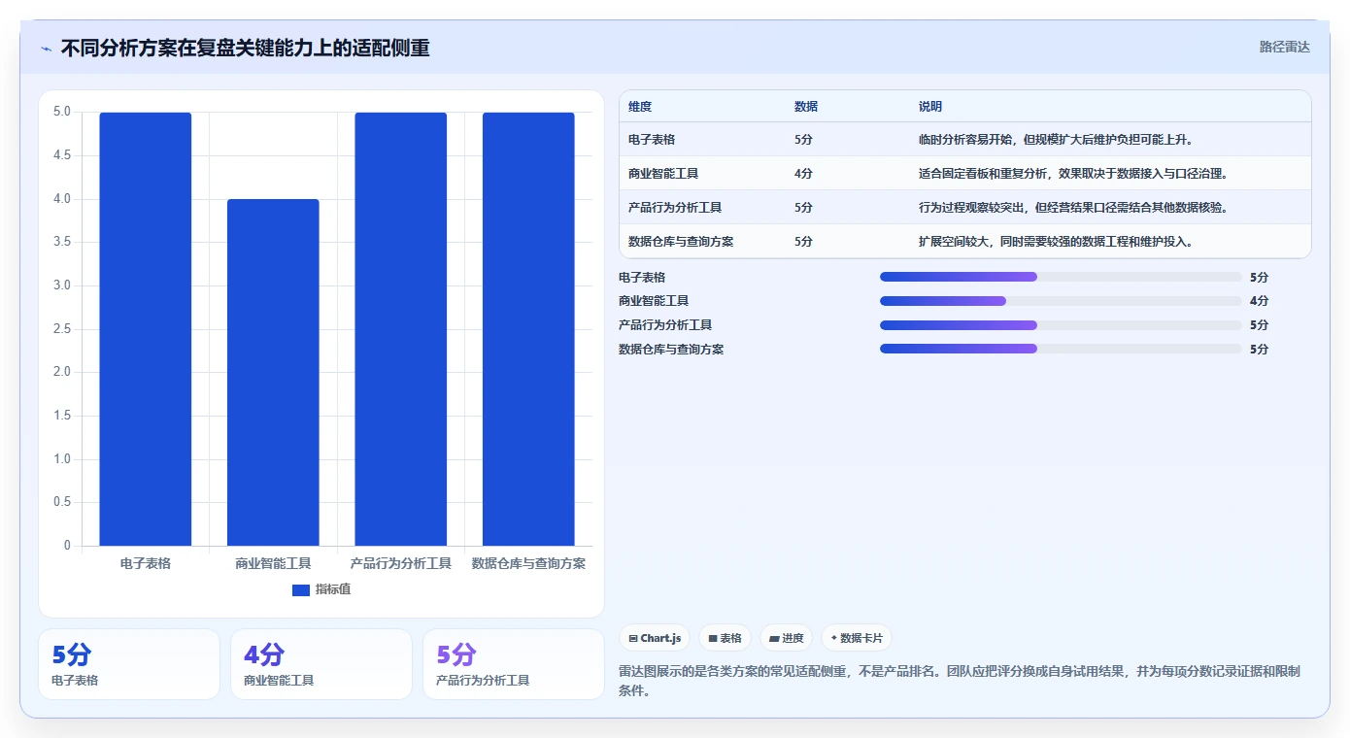Click 数据仓库与查询方案 label in progress list

[x=671, y=349]
